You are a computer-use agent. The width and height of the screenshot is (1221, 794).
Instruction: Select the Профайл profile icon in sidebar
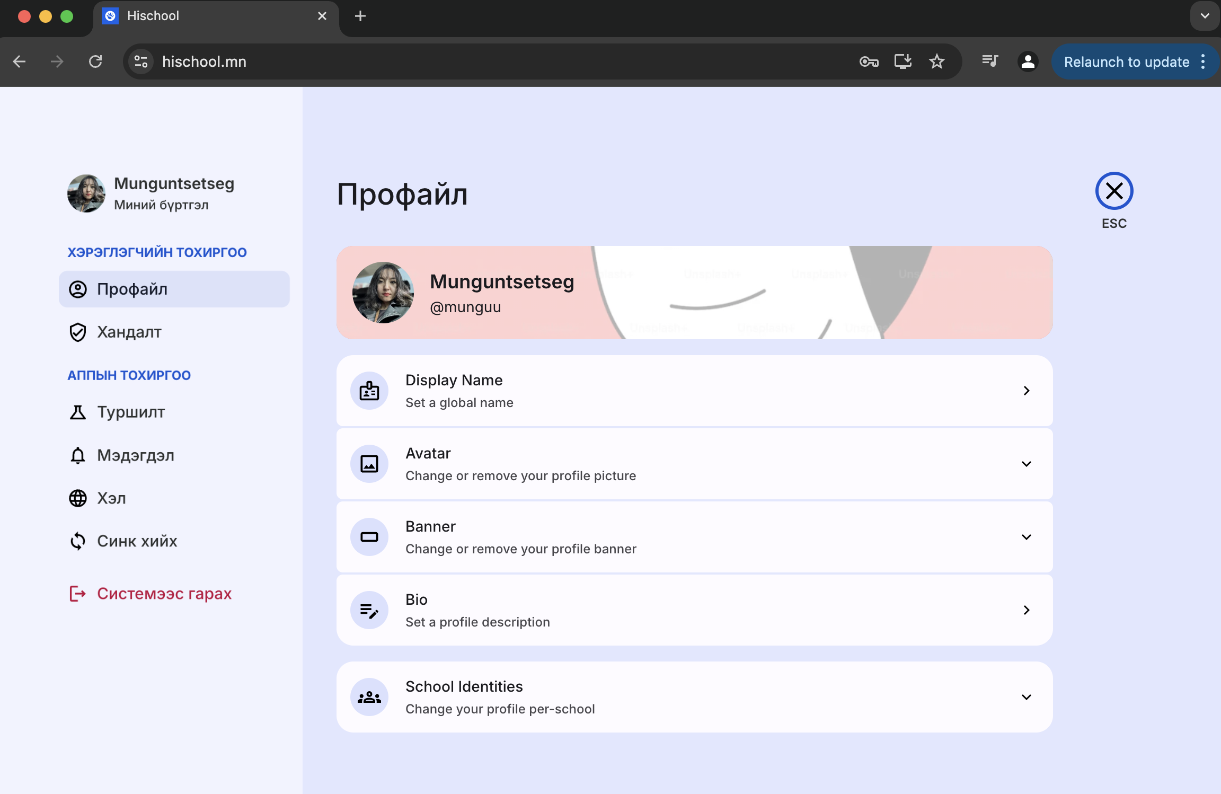tap(78, 289)
